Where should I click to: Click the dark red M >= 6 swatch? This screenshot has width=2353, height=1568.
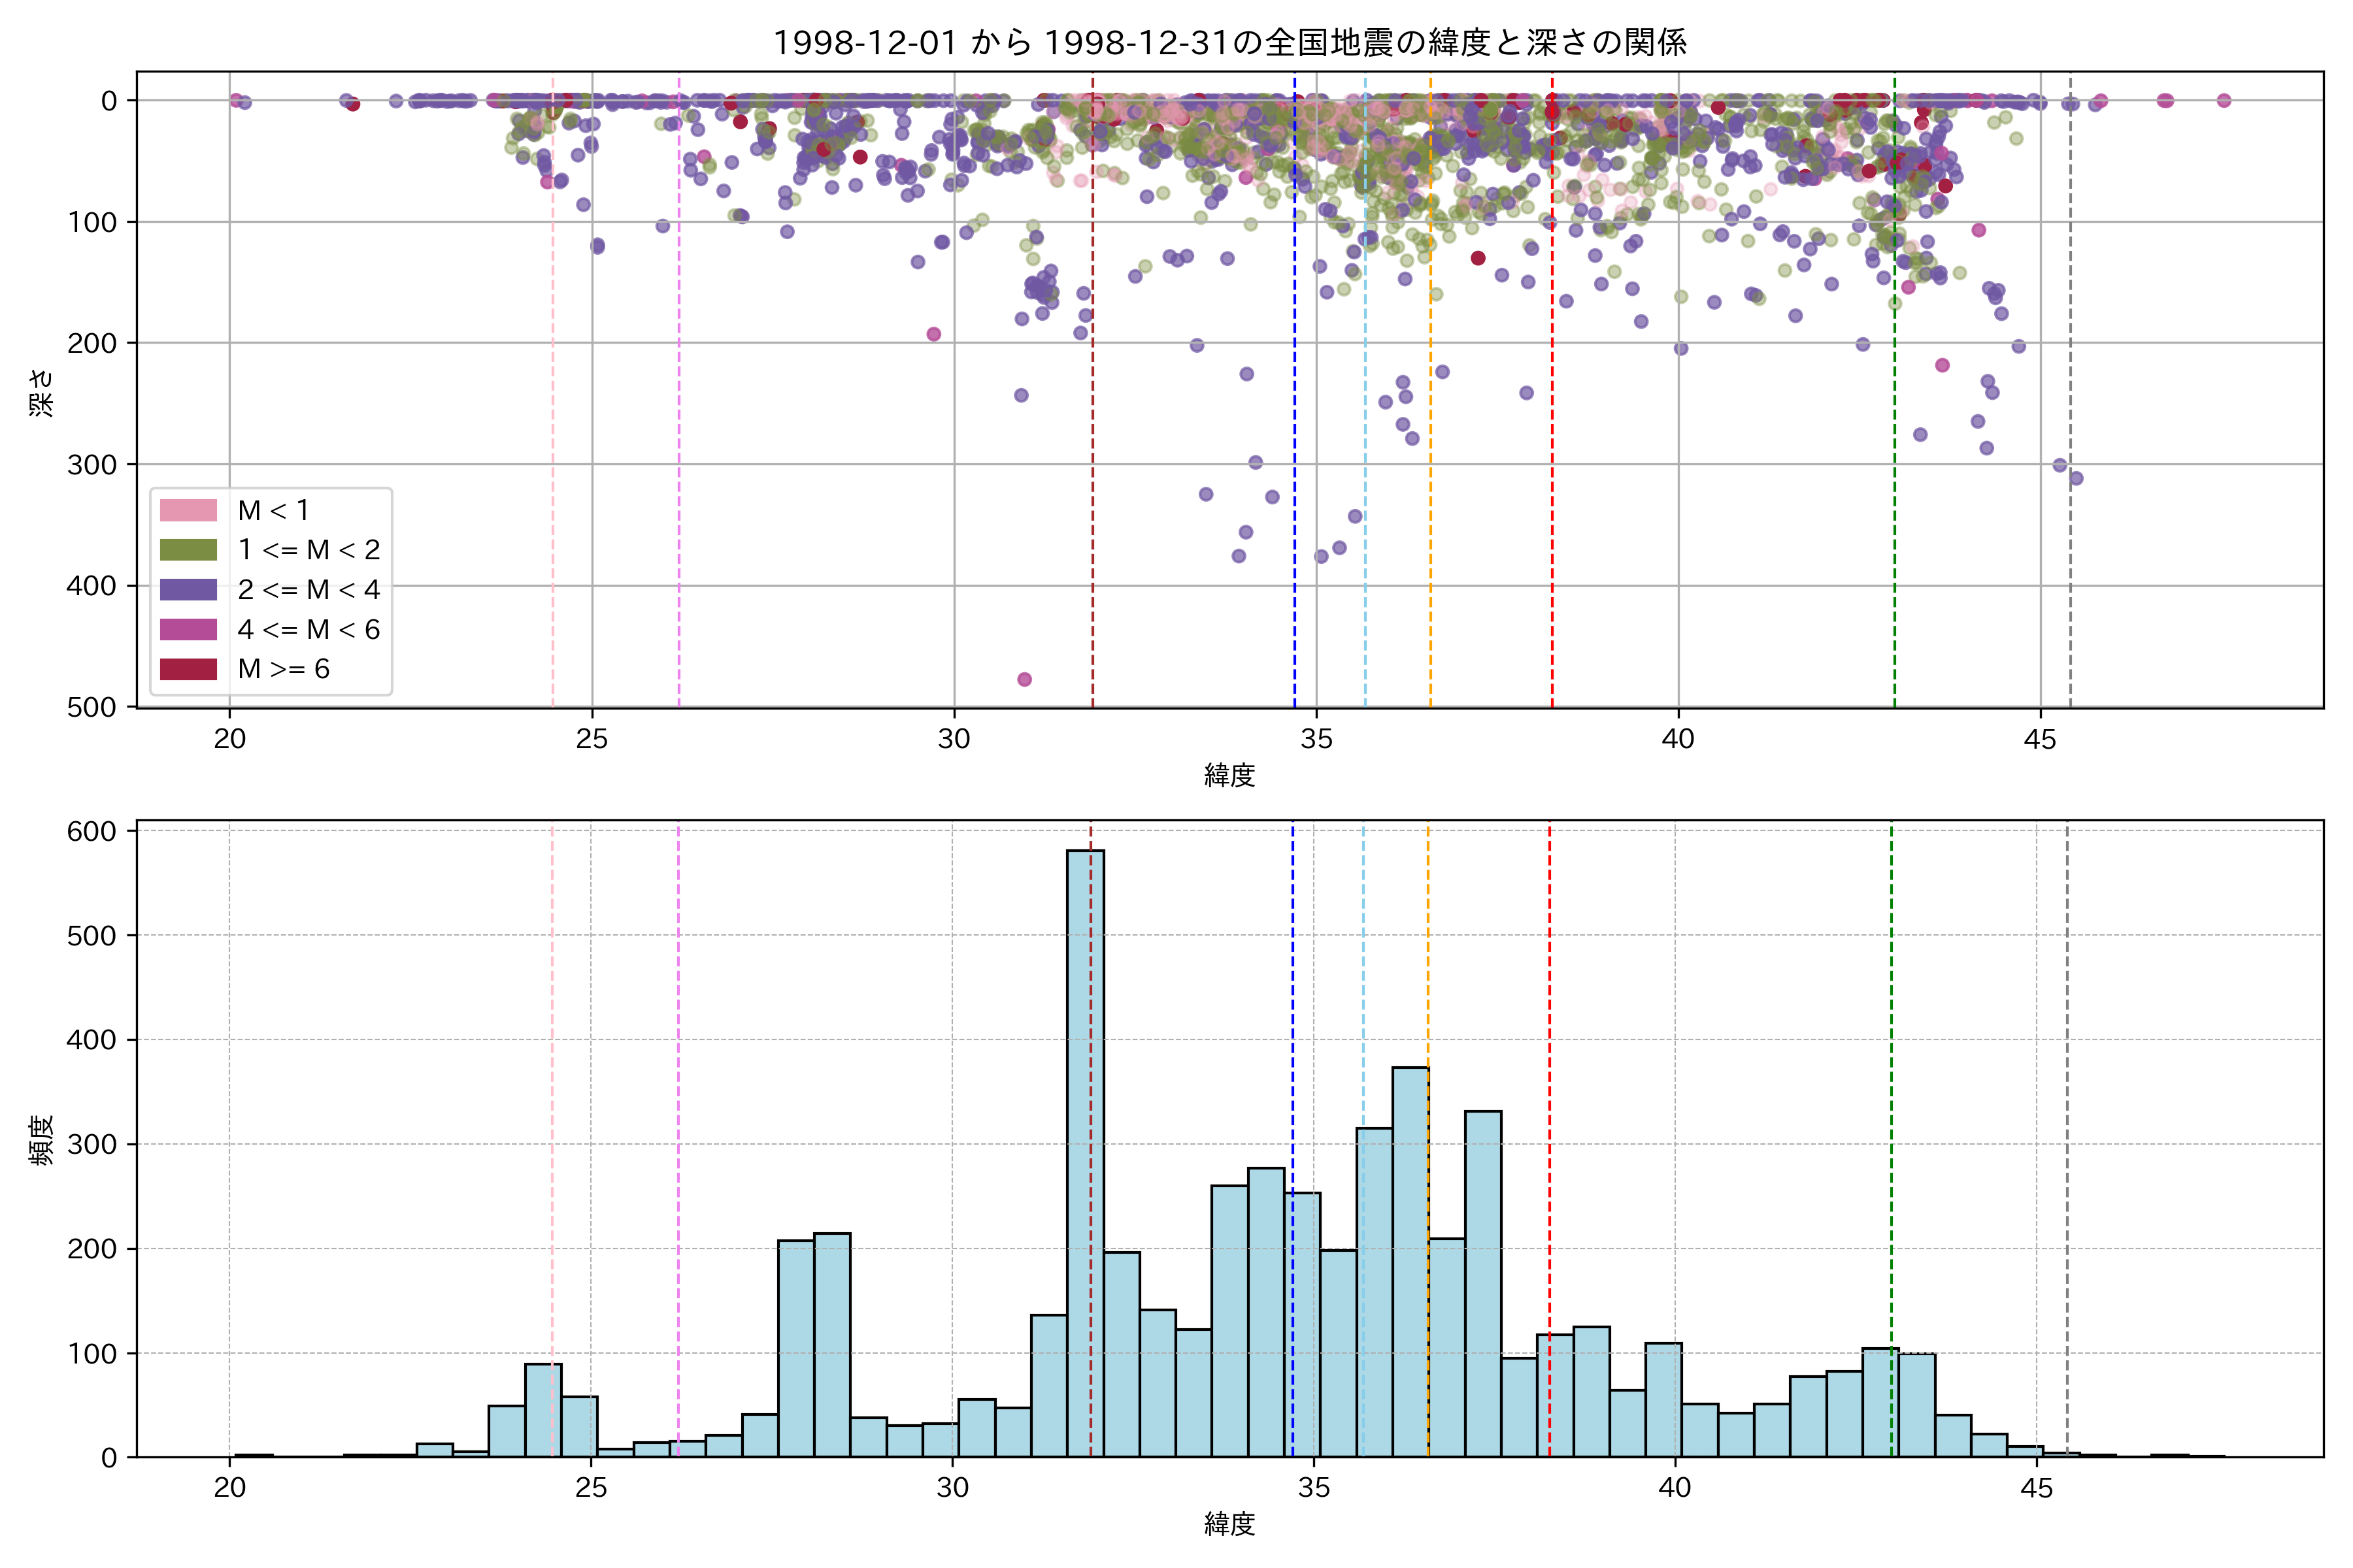(x=188, y=669)
